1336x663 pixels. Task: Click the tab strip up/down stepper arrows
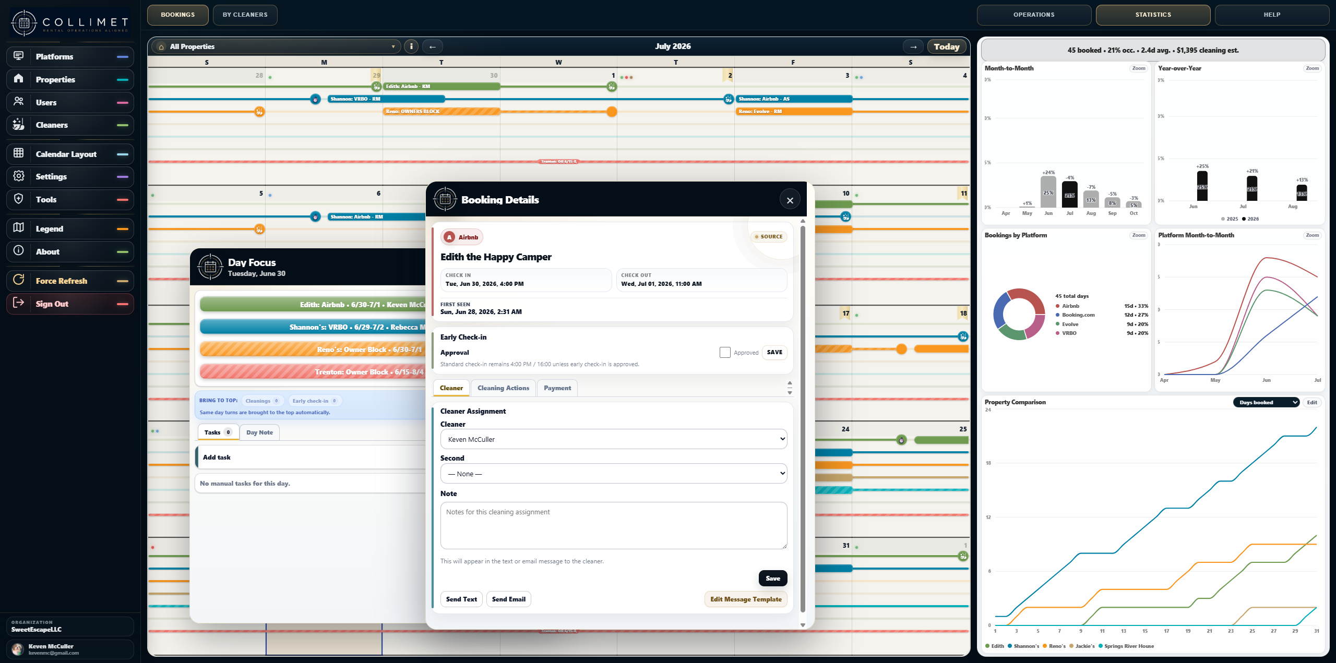tap(790, 388)
